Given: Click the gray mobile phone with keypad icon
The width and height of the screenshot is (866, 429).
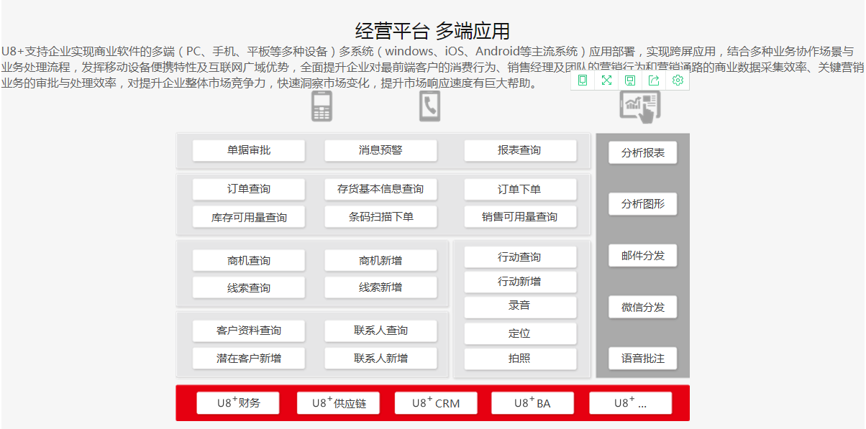Looking at the screenshot, I should [322, 107].
